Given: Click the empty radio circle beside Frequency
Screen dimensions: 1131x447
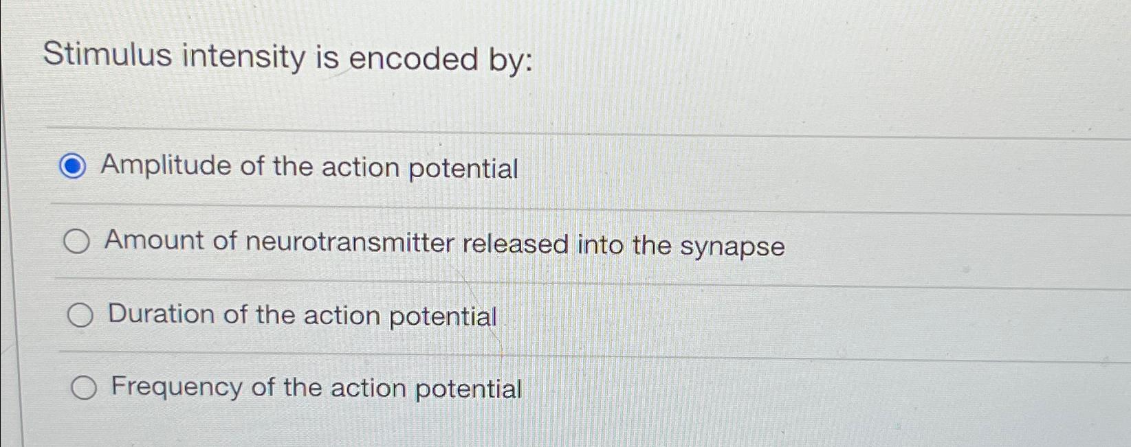Looking at the screenshot, I should (x=84, y=388).
